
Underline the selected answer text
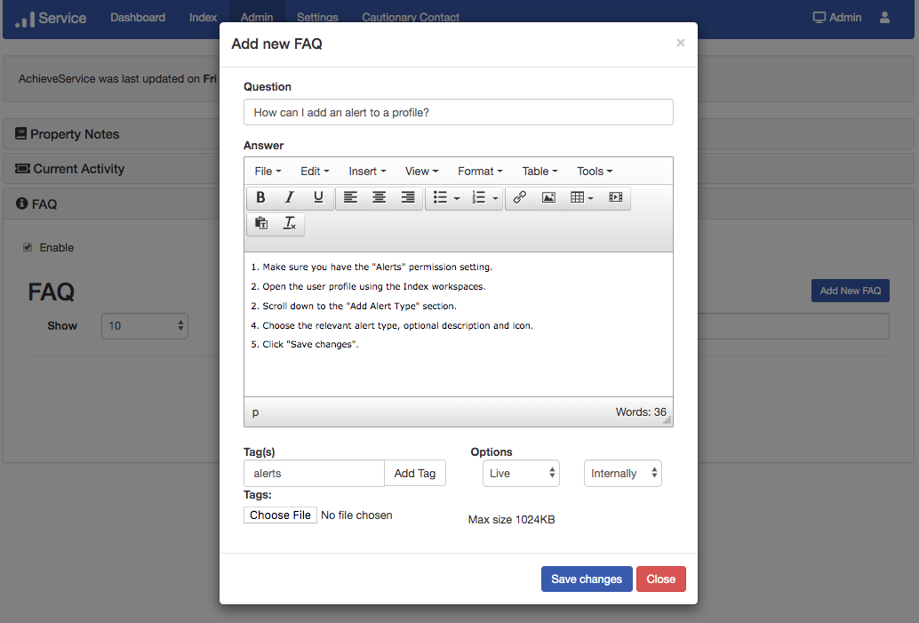point(318,197)
